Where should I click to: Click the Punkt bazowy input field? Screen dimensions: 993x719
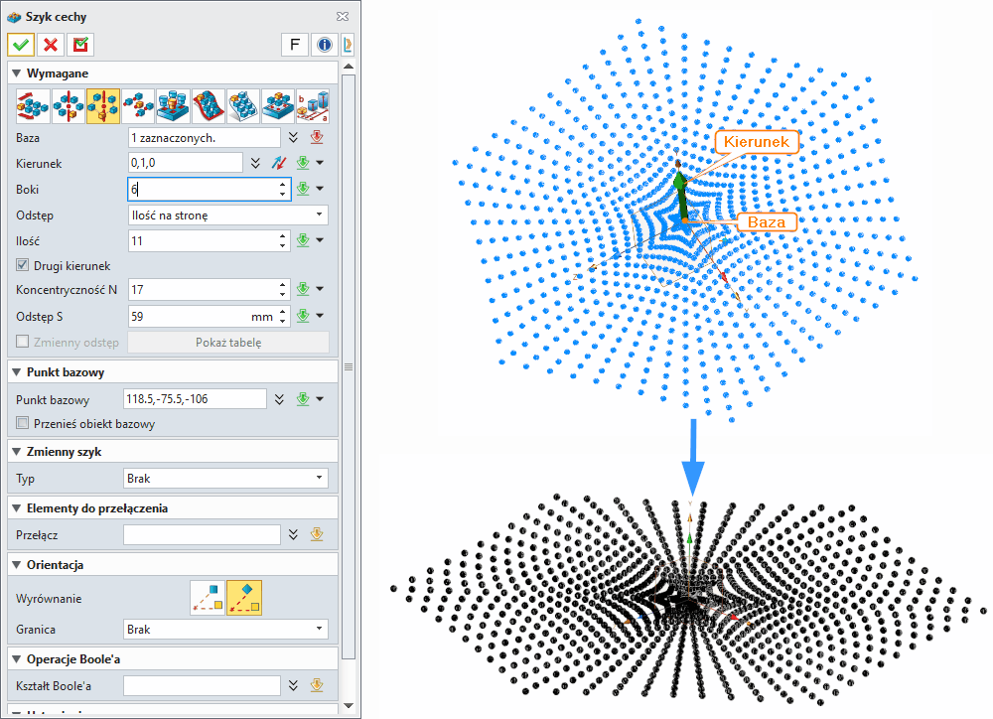195,399
